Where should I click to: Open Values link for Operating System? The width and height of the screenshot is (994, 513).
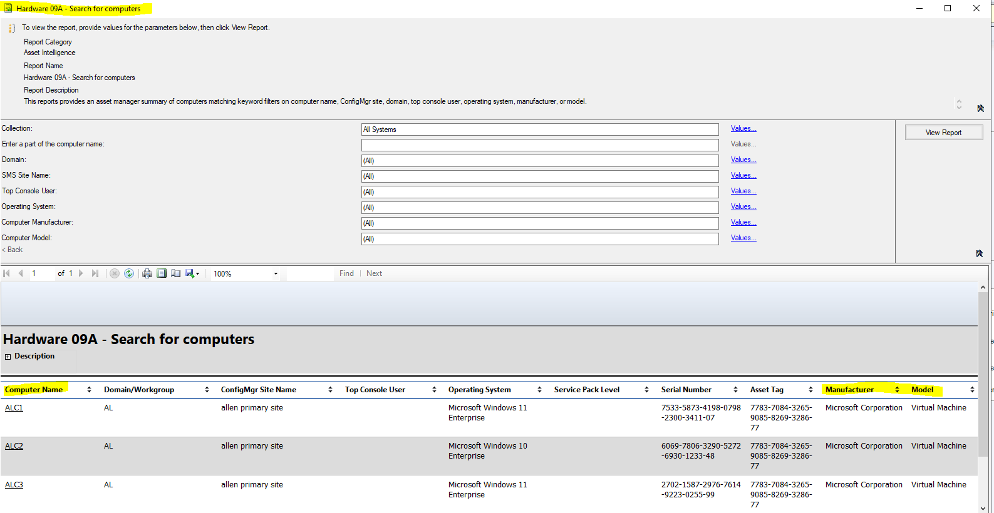tap(743, 206)
